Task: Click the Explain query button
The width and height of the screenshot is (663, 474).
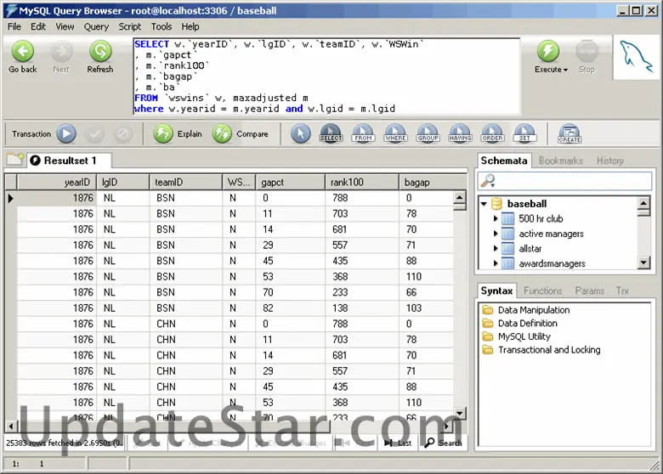Action: (x=178, y=134)
